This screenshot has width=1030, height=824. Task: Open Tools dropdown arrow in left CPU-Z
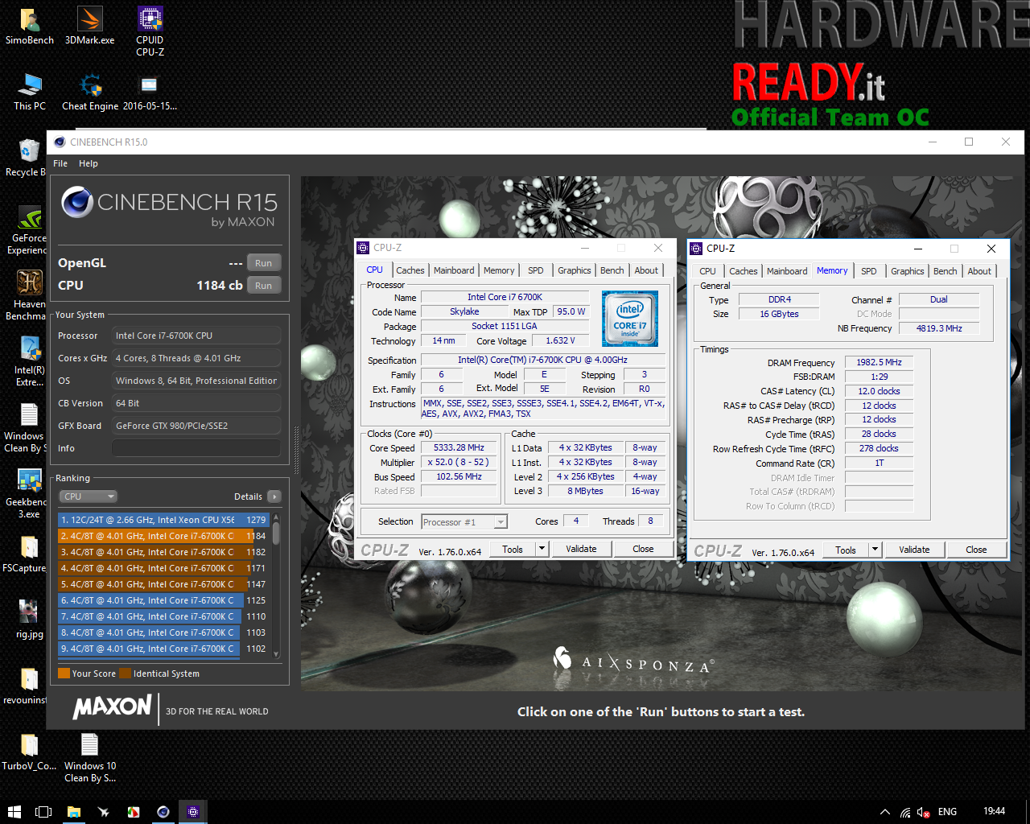tap(542, 550)
